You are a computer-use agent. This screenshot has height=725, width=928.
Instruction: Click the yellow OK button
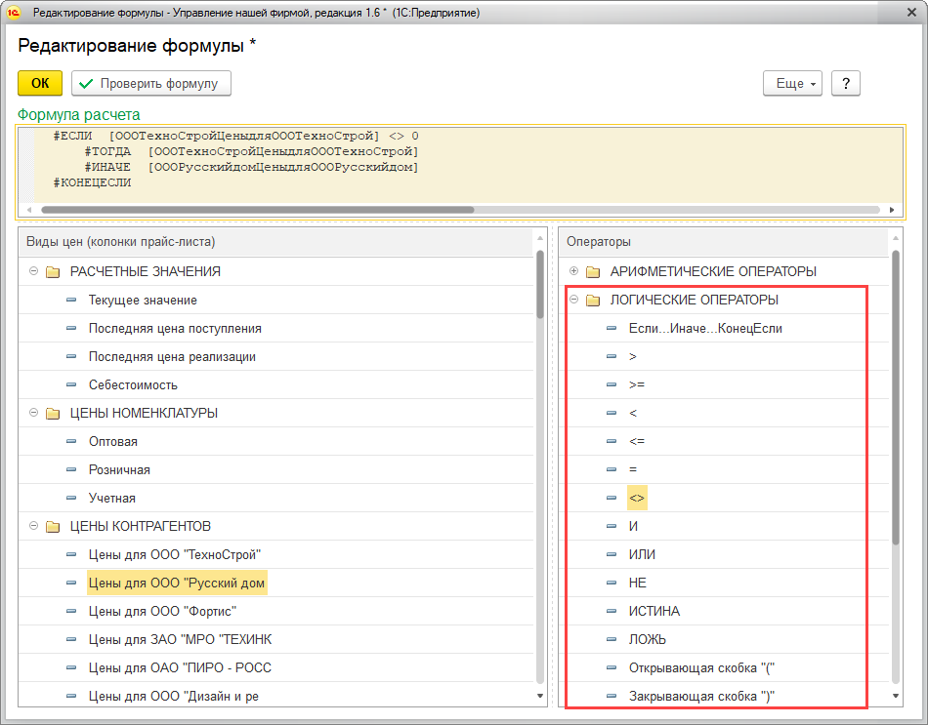pos(40,84)
